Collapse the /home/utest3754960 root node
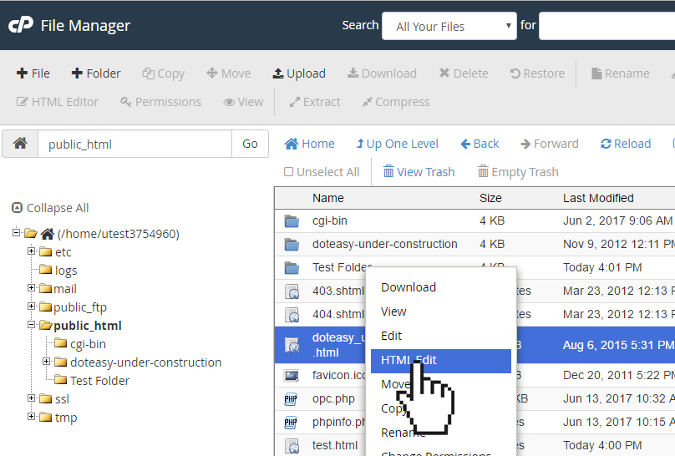This screenshot has height=456, width=675. click(16, 232)
